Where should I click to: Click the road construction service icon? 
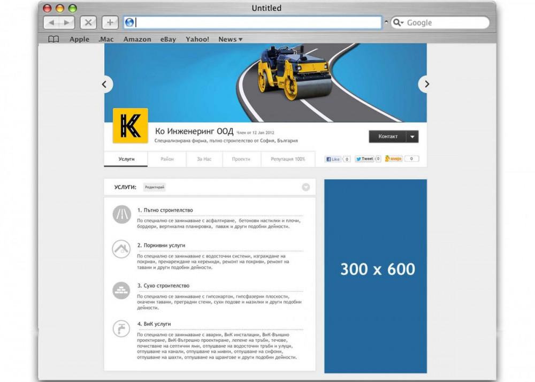(121, 214)
